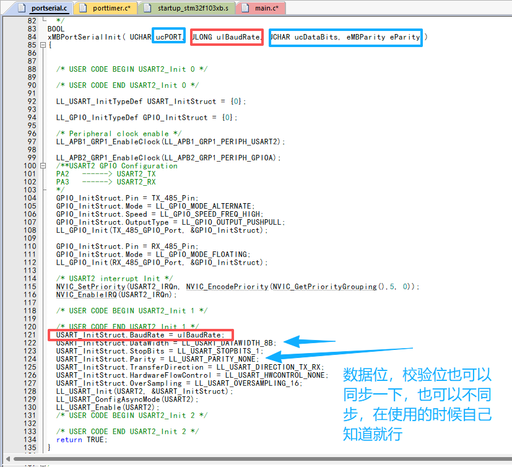Click USART_InitStruct.BaudRate on line 121
Image resolution: width=512 pixels, height=467 pixels.
point(110,334)
